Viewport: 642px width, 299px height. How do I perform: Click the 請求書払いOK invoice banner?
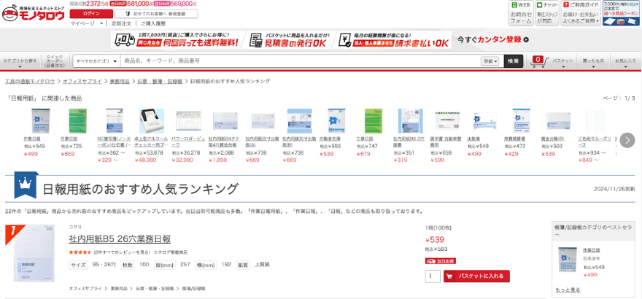tap(394, 39)
